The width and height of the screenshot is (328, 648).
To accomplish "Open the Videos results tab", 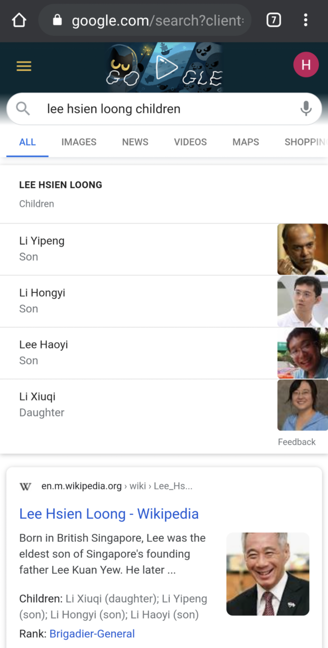I will pyautogui.click(x=190, y=142).
